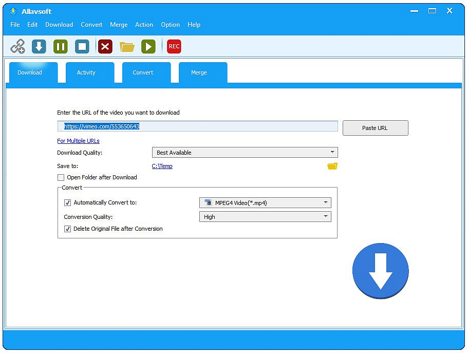
Task: Disable Automatically Convert to option
Action: (x=67, y=202)
